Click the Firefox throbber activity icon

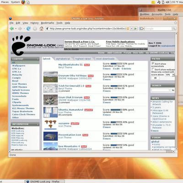point(176,23)
